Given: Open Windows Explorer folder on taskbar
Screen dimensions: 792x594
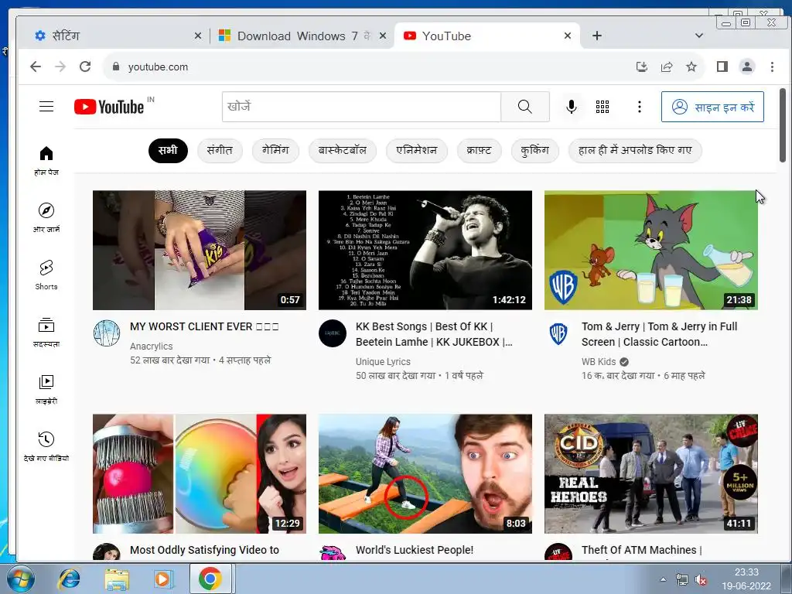Looking at the screenshot, I should coord(117,579).
